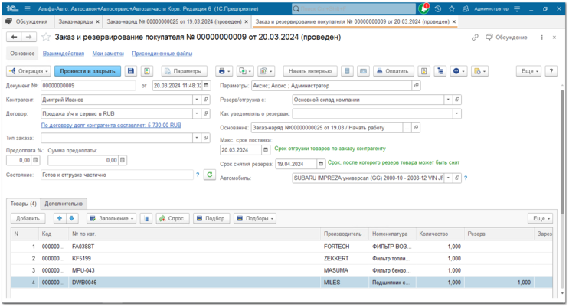Screen dimensions: 569x307
Task: Expand Автомобиль dropdown list
Action: coord(448,178)
